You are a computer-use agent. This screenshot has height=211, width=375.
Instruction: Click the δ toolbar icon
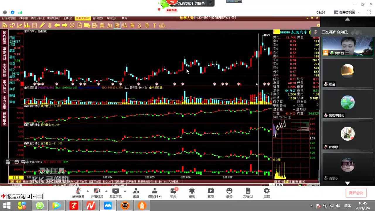point(139,25)
